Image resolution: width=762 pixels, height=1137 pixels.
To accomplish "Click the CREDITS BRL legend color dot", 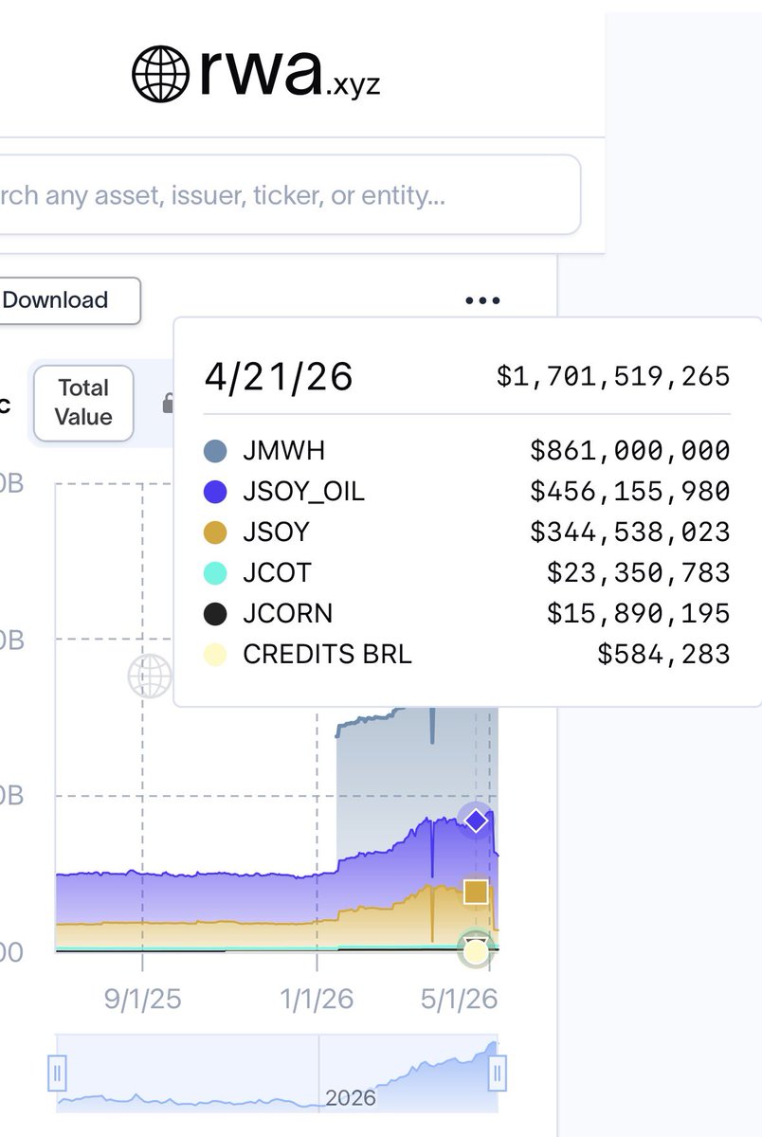I will [216, 654].
